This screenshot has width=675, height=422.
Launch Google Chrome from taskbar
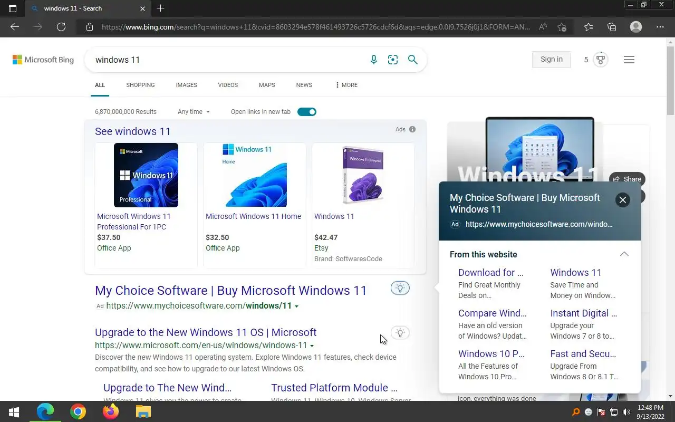click(x=78, y=411)
